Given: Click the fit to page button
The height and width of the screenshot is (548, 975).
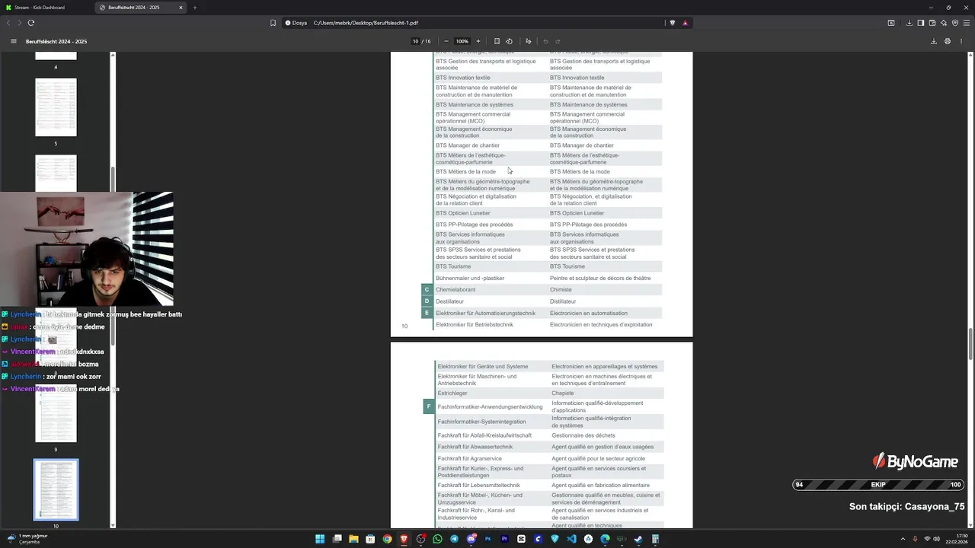Looking at the screenshot, I should pyautogui.click(x=497, y=41).
